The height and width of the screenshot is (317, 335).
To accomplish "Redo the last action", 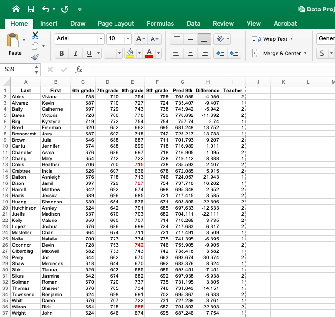I will coord(65,9).
